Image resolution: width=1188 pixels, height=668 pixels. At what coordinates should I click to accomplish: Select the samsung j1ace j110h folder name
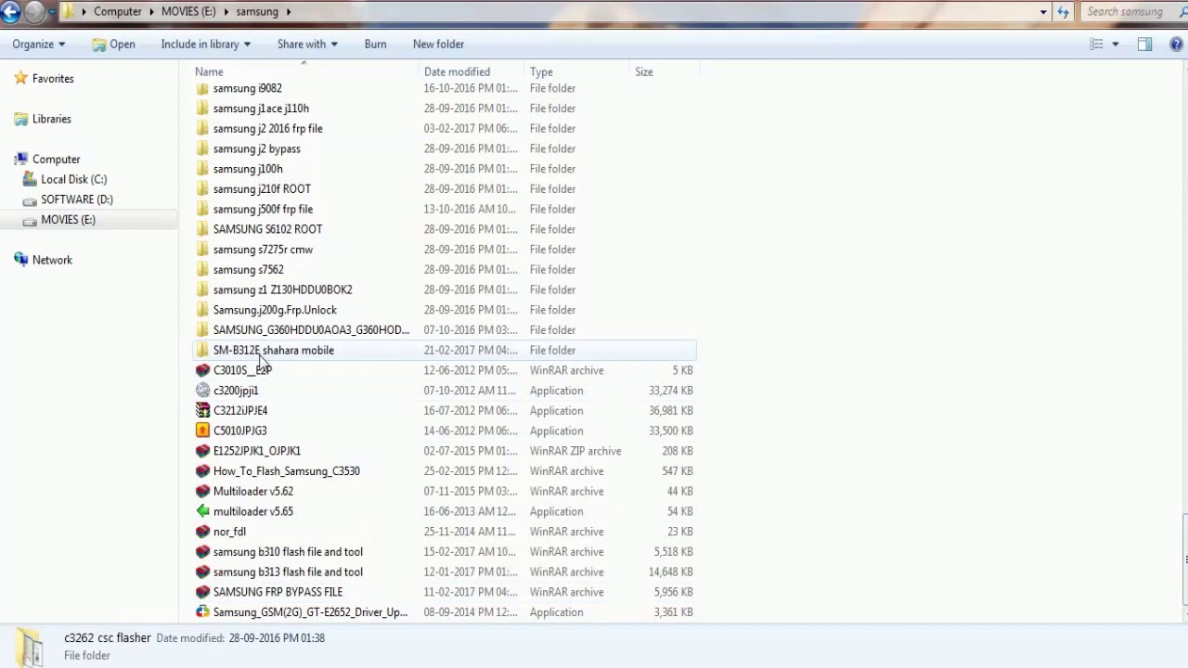click(x=261, y=109)
